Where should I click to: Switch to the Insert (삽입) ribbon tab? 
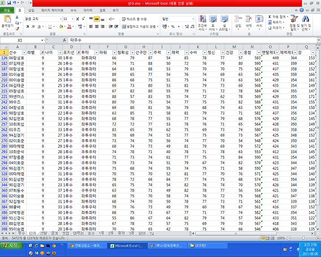31,10
